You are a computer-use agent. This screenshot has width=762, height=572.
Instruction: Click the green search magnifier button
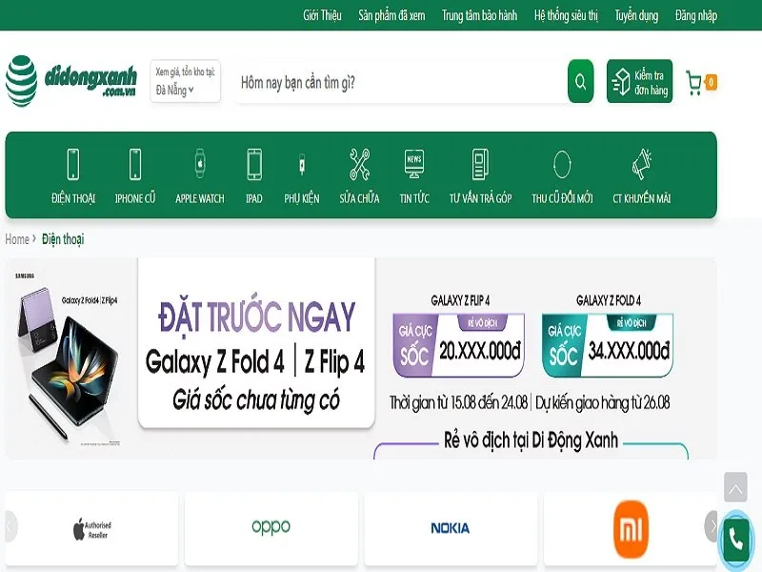(580, 81)
